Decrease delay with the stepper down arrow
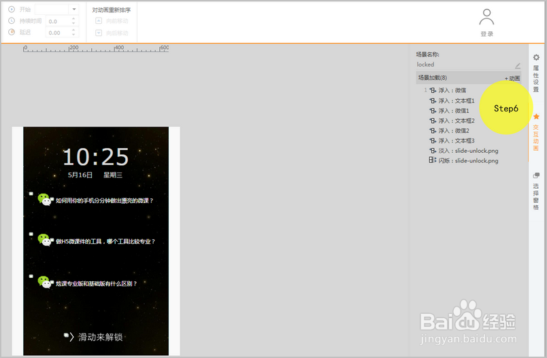 [73, 35]
